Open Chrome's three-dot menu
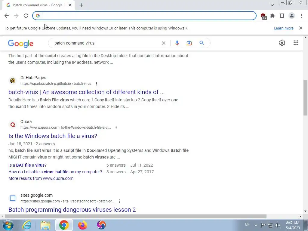Viewport: 308px width, 231px height. tap(301, 16)
